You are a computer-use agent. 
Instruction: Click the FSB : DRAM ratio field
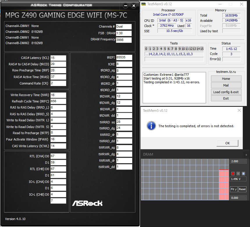[x=124, y=33]
